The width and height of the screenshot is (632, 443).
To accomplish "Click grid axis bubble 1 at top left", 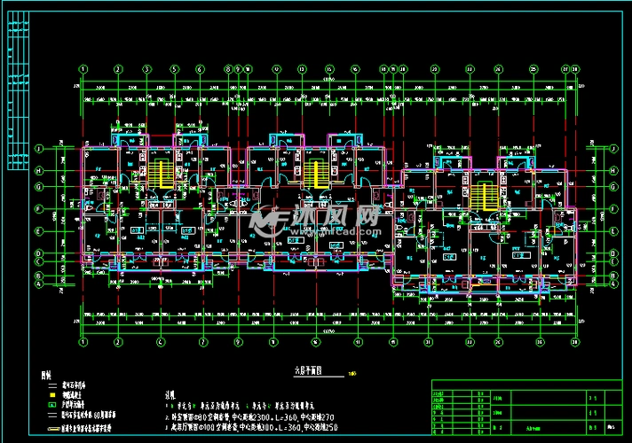I will (x=83, y=68).
